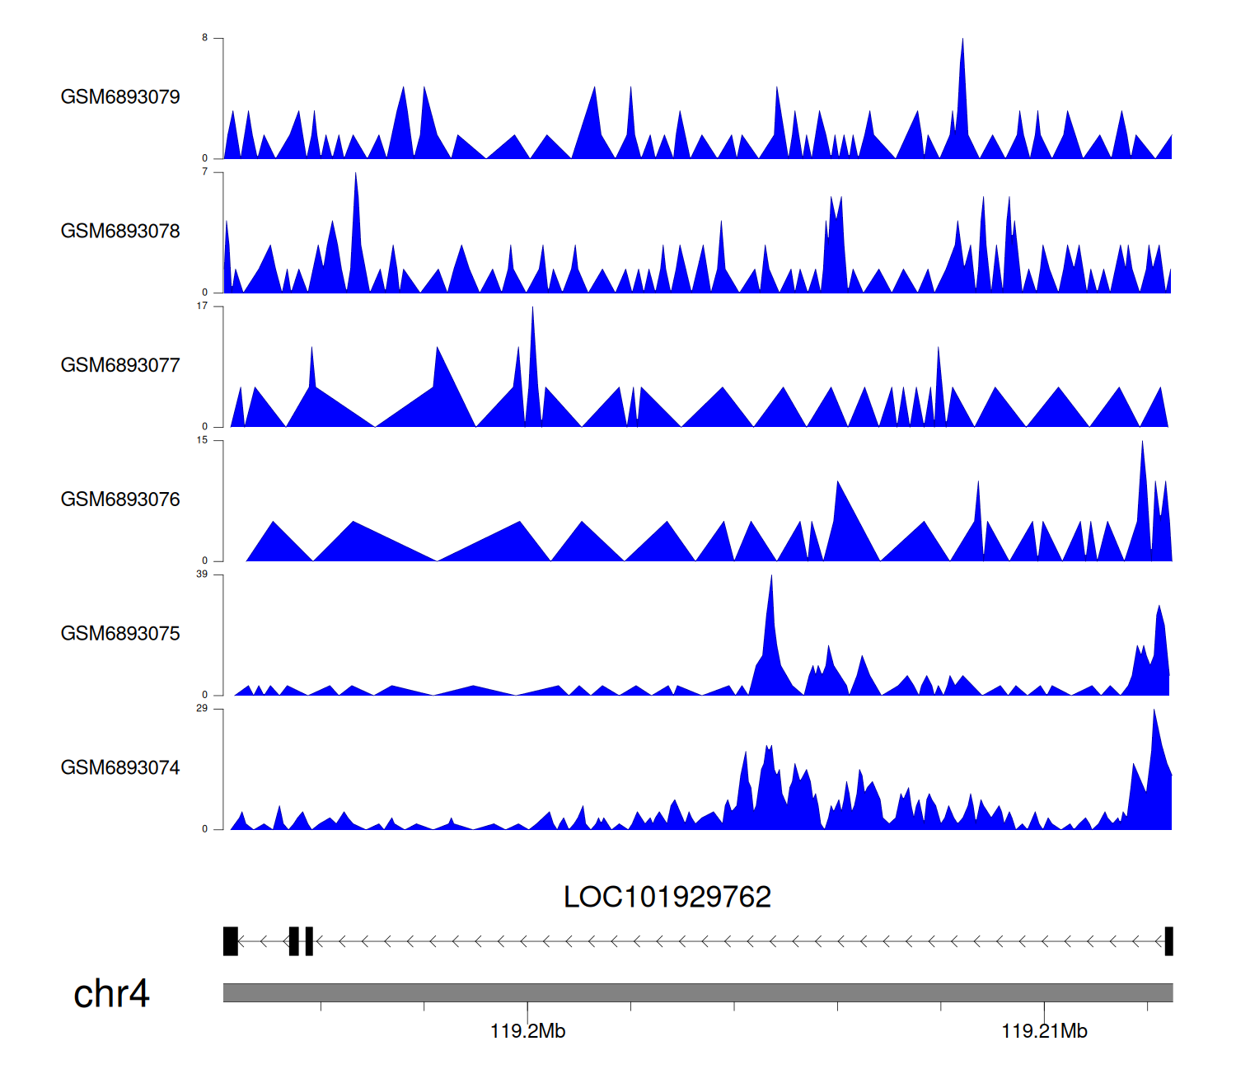The height and width of the screenshot is (1088, 1236).
Task: Click the rightmost exon of the gene model
Action: tap(1168, 941)
